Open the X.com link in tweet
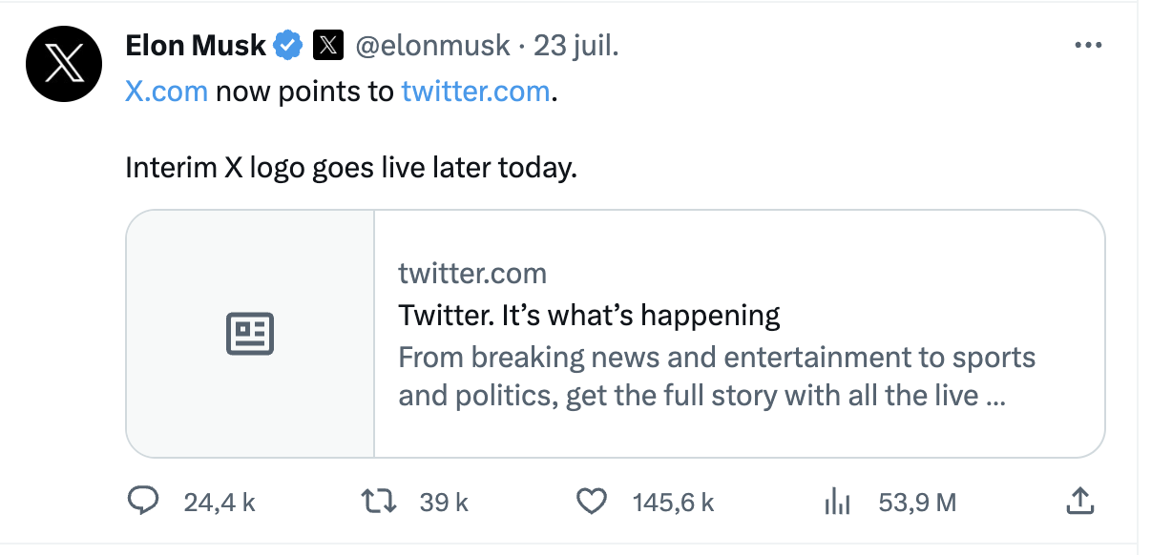Screen dimensions: 1151x555 click(x=166, y=92)
